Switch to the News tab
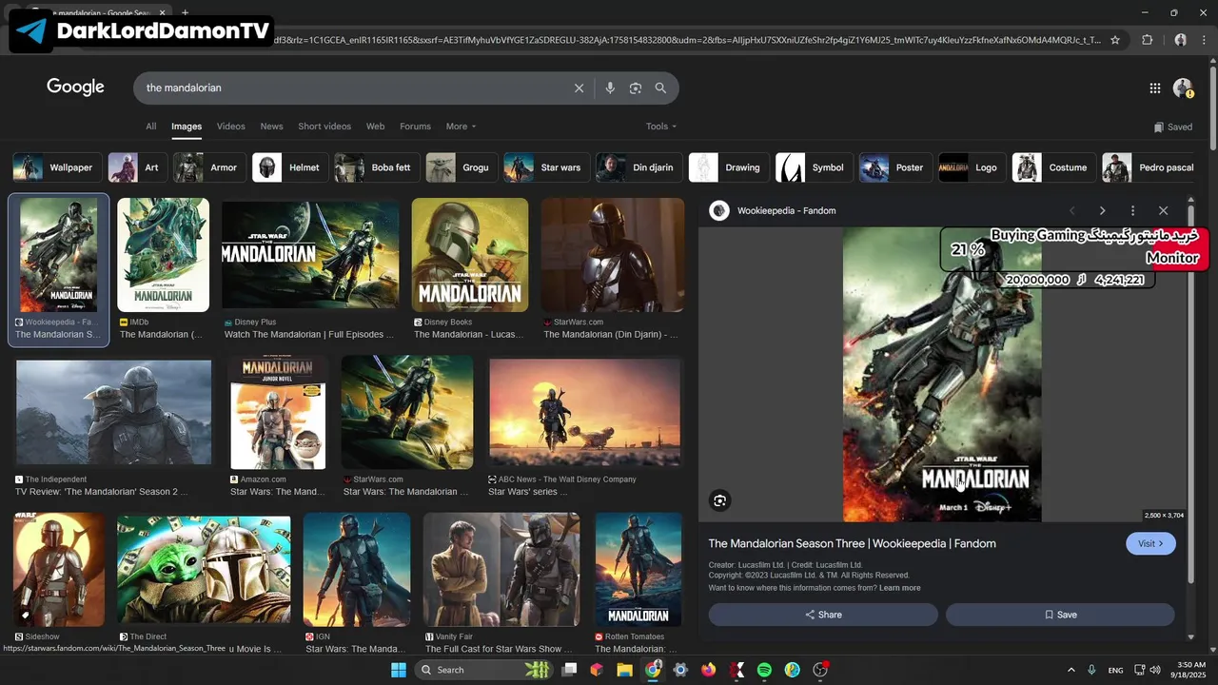Viewport: 1218px width, 685px height. [271, 127]
